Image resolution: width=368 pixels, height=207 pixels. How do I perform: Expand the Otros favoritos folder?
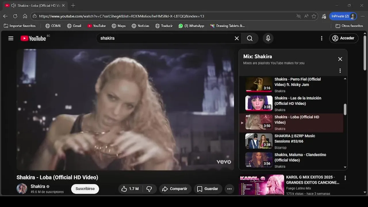click(x=349, y=26)
